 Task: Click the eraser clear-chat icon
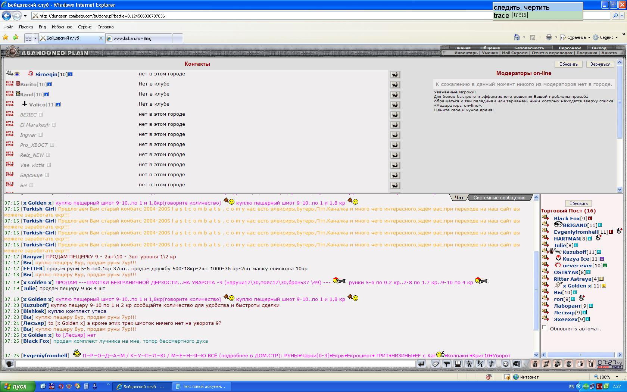click(435, 364)
